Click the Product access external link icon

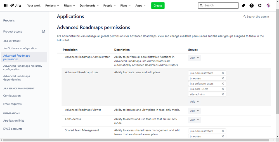43,32
